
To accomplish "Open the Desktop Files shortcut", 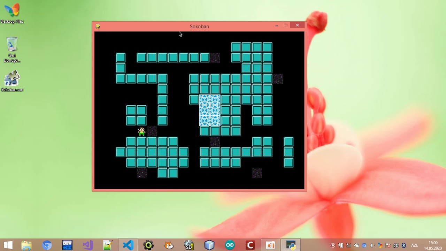I will pyautogui.click(x=12, y=13).
